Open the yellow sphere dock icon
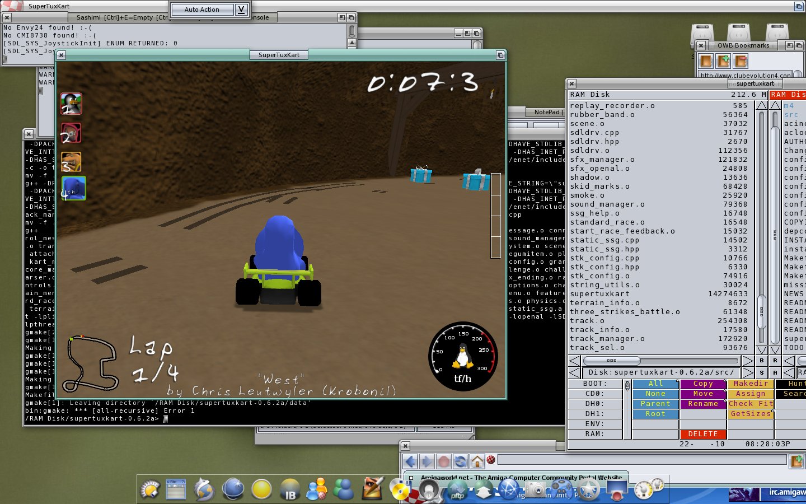The height and width of the screenshot is (504, 806). (x=261, y=489)
